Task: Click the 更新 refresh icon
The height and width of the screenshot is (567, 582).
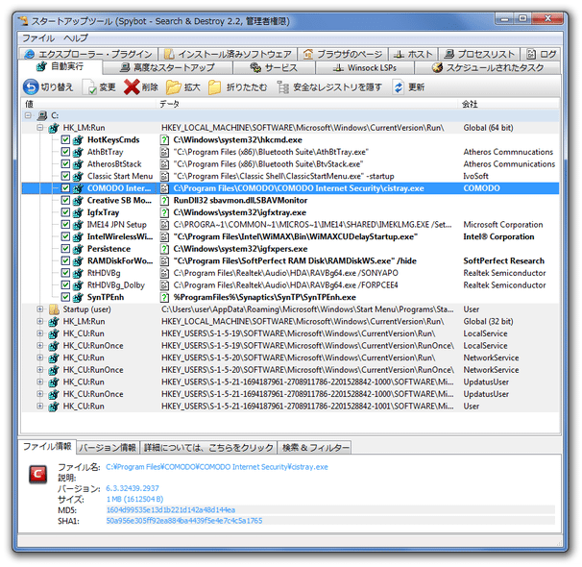Action: point(399,87)
